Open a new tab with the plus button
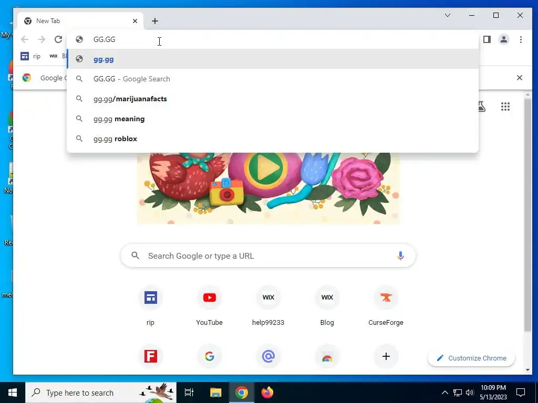538x403 pixels. 155,21
